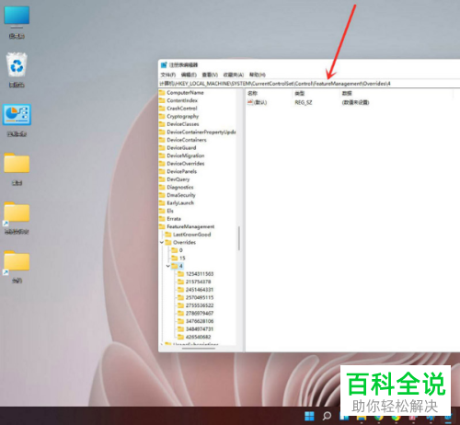
Task: Open the Windows Start button
Action: click(x=309, y=416)
